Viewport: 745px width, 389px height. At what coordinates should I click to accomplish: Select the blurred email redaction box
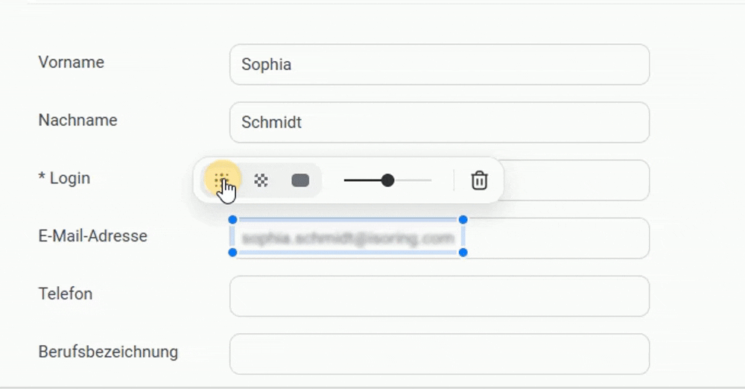tap(348, 238)
